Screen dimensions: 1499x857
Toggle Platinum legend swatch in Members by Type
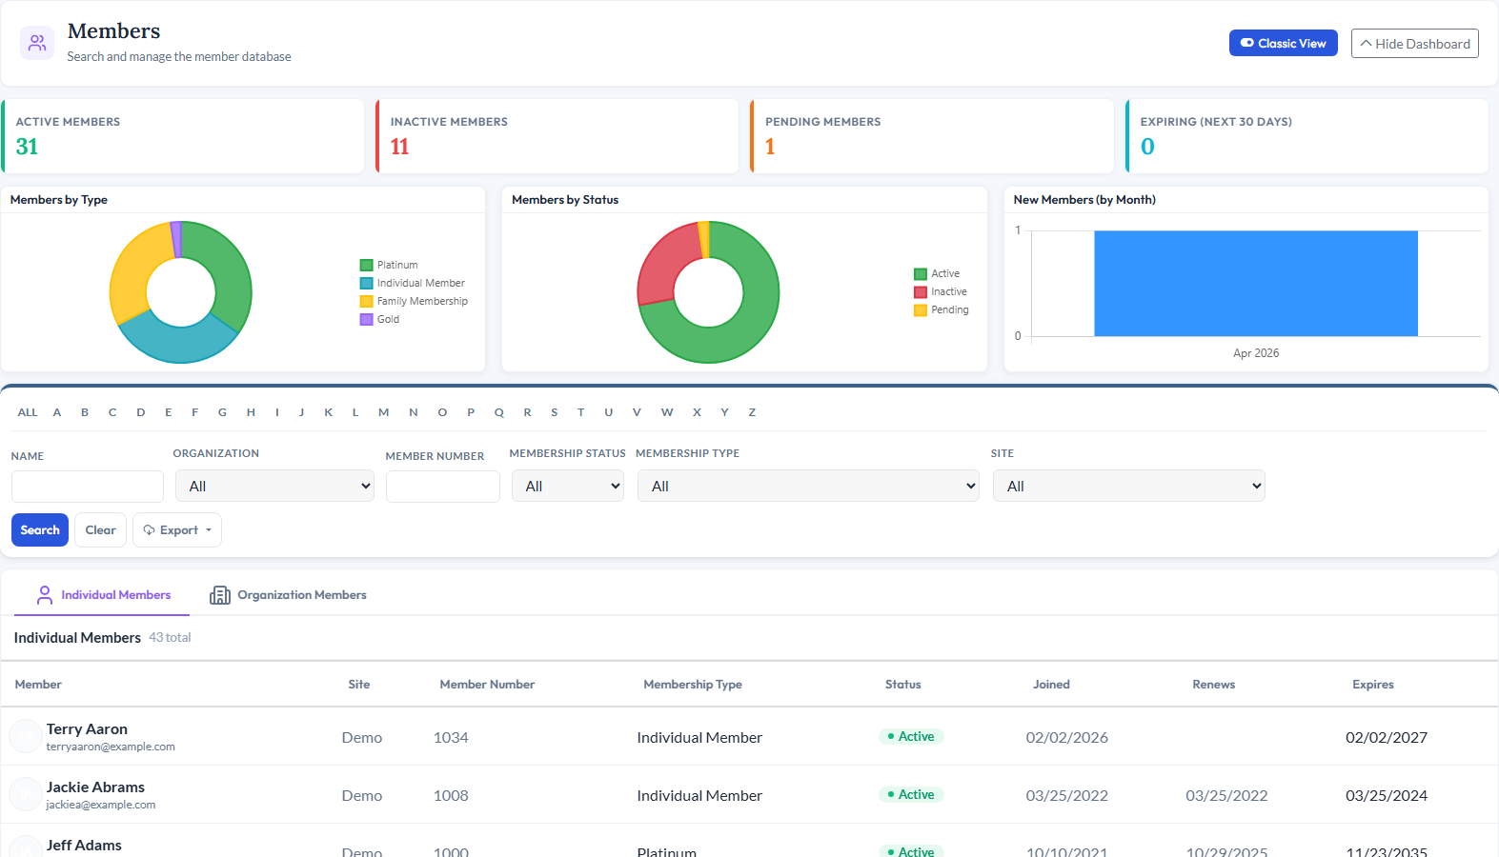click(366, 266)
